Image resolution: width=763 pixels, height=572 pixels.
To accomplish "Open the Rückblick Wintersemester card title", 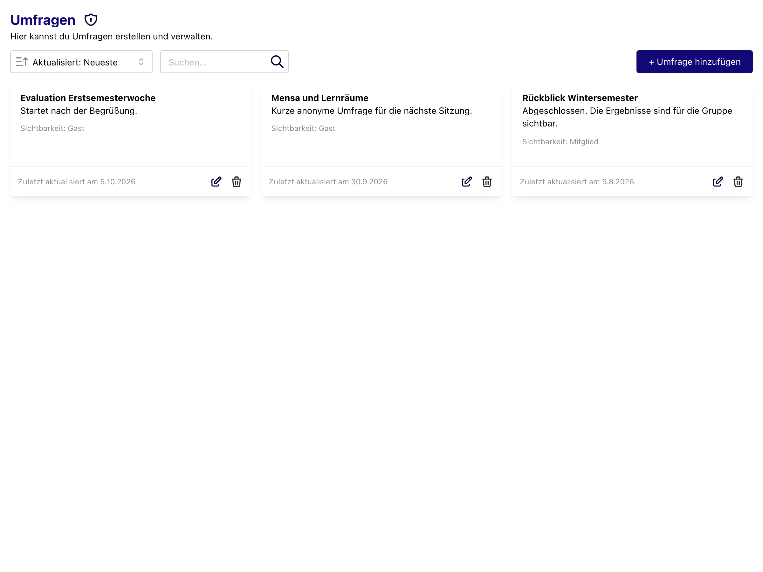I will point(580,98).
